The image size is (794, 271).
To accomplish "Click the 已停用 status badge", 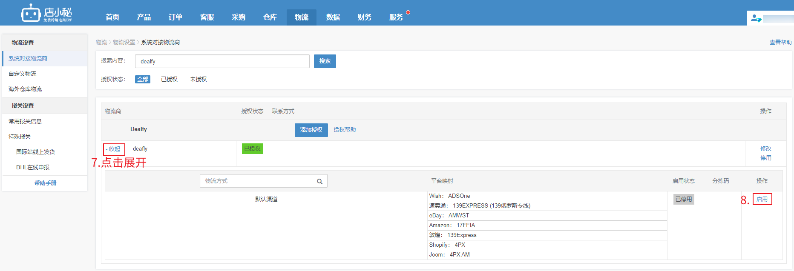I will pos(684,199).
